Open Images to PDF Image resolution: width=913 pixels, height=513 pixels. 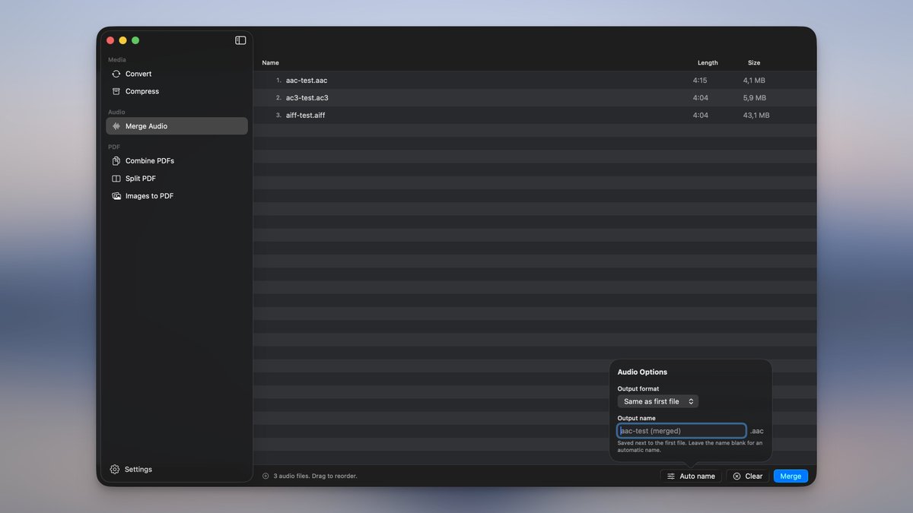[177, 196]
